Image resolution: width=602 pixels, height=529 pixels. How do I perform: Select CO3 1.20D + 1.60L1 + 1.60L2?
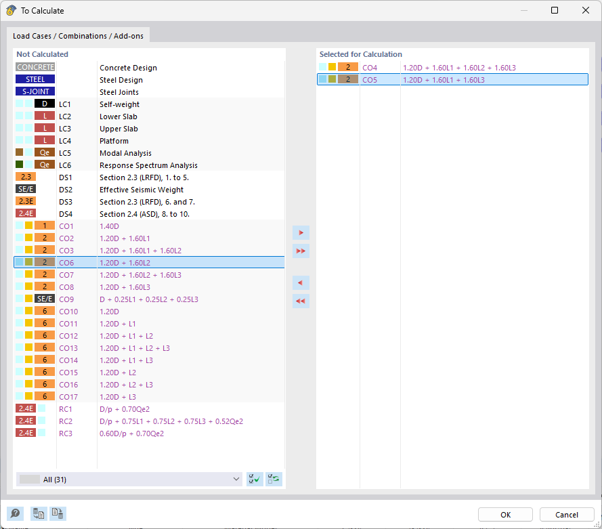150,251
